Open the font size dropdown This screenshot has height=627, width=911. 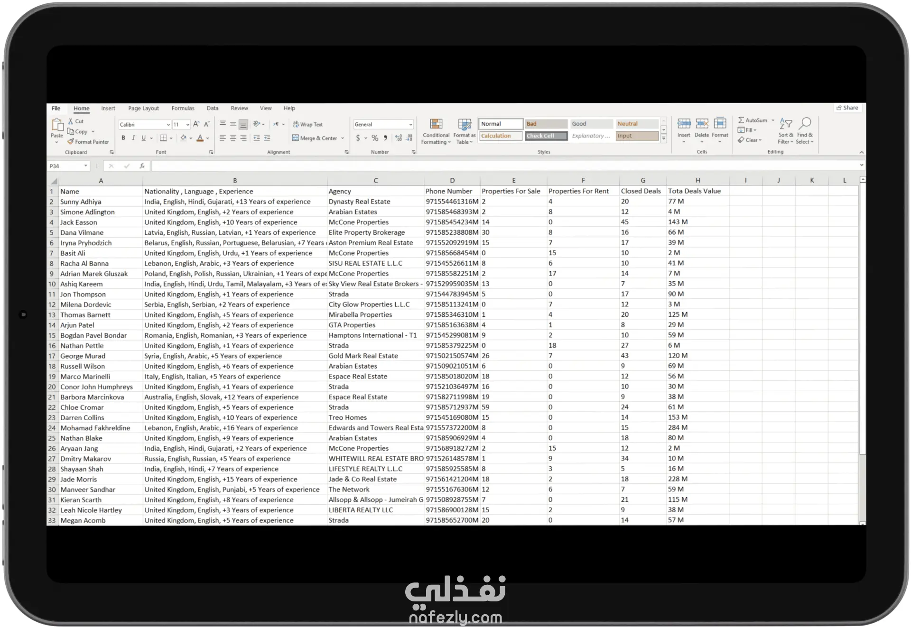click(x=188, y=125)
